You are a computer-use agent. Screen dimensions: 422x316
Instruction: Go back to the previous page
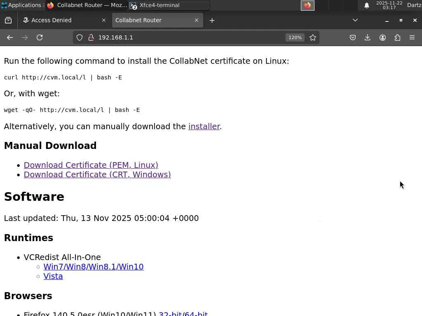(x=10, y=37)
